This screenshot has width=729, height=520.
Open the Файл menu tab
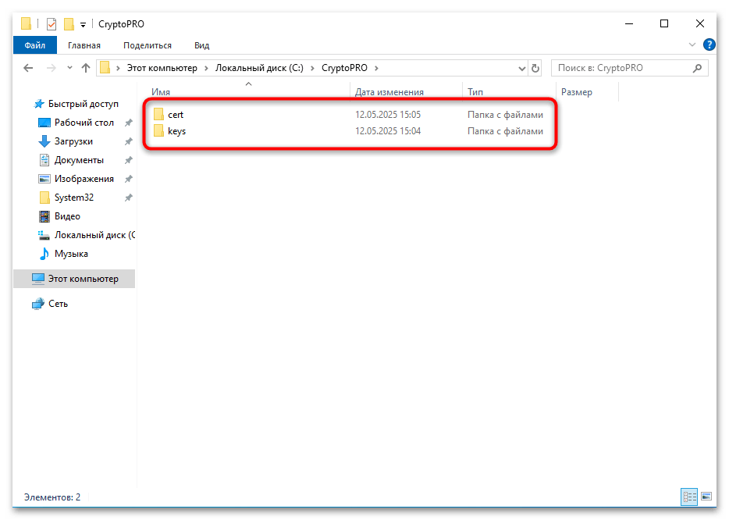click(x=34, y=45)
